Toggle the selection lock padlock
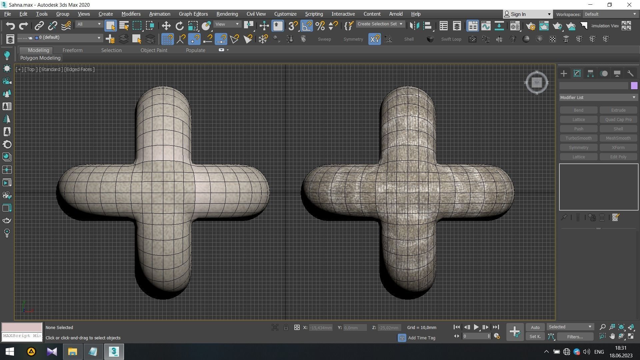 (286, 327)
